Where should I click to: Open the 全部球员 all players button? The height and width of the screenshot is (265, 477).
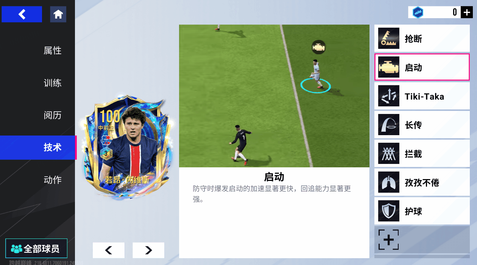click(36, 249)
